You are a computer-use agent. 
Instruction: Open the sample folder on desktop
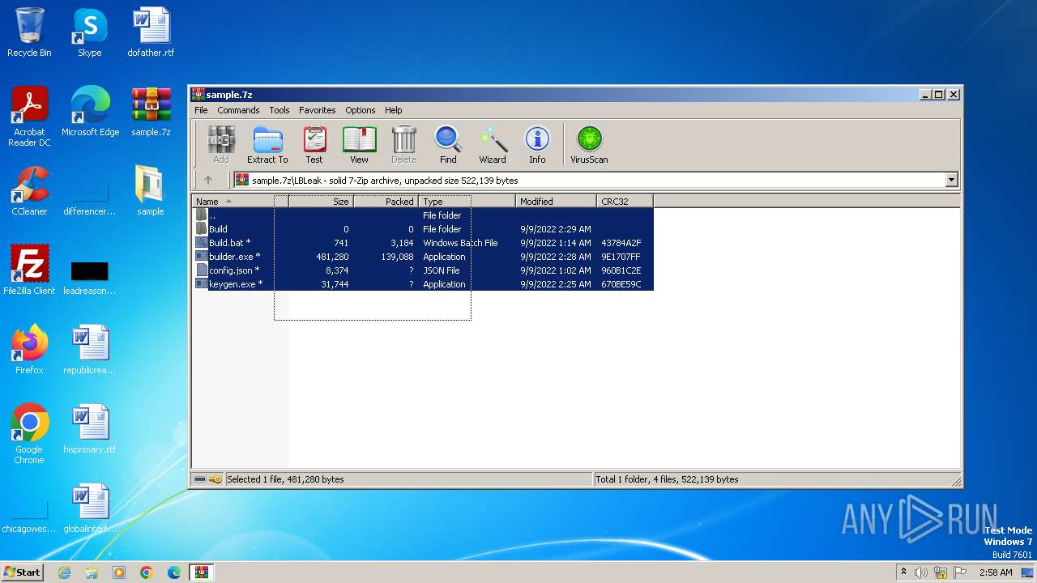pos(151,191)
